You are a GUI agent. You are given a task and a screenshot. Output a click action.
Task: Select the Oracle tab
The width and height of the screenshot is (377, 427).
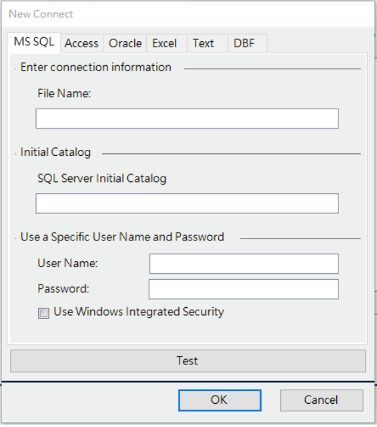point(125,43)
